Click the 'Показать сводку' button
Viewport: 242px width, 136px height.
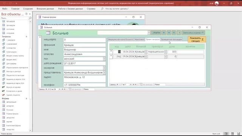[x=197, y=39]
